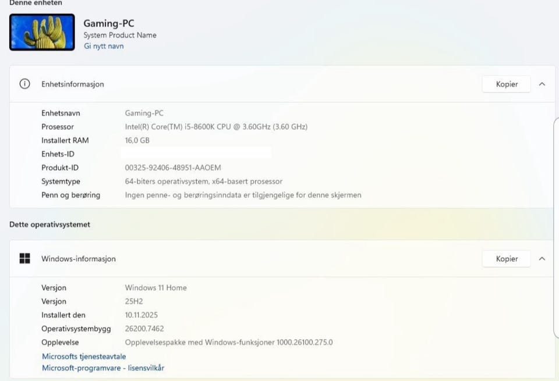Click the Dette operativsystemet heading

point(49,225)
